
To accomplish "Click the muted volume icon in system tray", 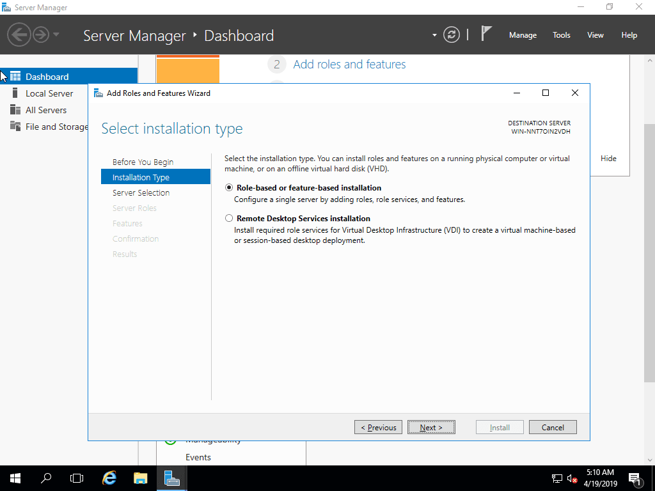I will click(x=572, y=478).
